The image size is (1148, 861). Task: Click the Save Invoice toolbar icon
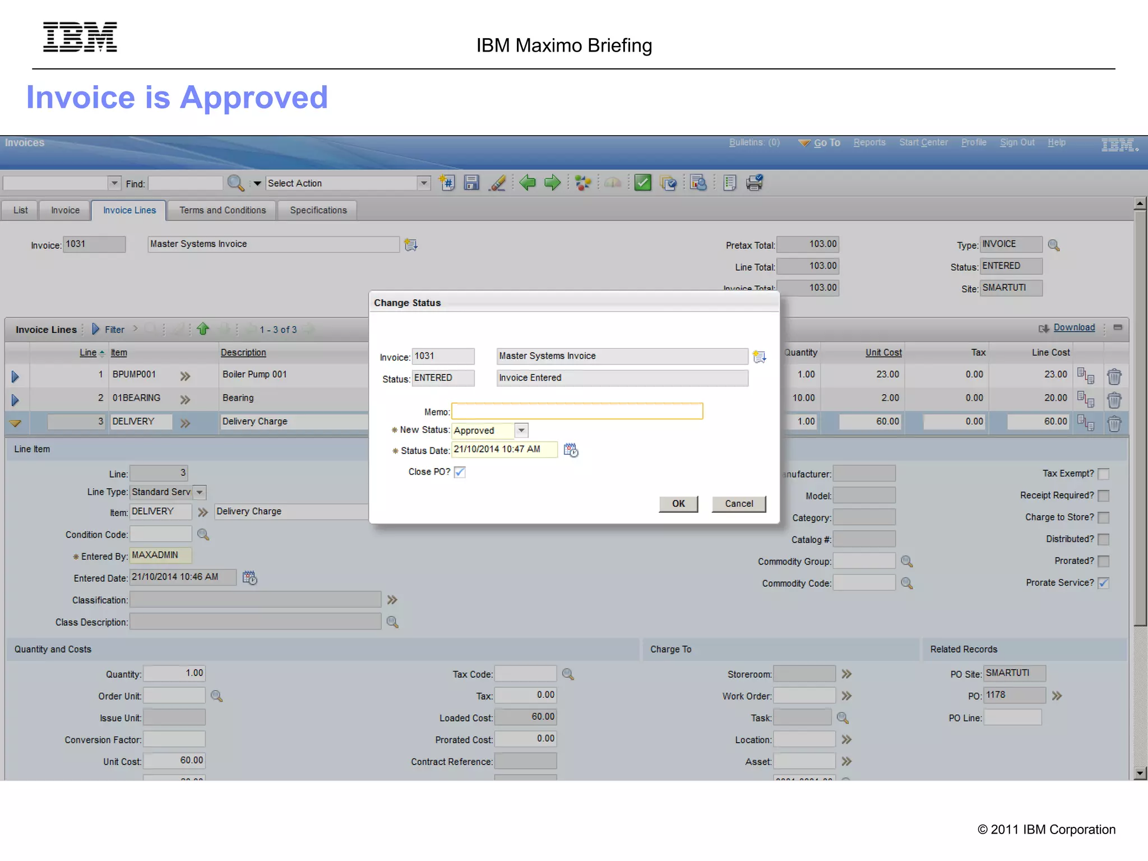pos(471,183)
